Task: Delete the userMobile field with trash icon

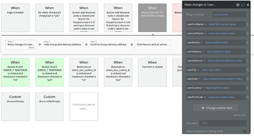Action: 247,42
